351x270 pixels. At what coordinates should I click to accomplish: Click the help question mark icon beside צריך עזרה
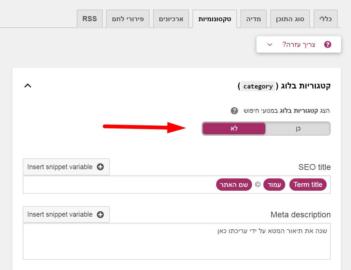click(327, 44)
